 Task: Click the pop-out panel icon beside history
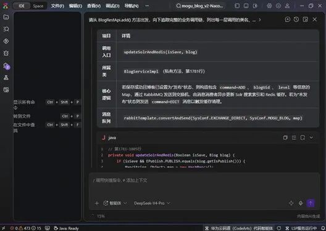(305, 20)
